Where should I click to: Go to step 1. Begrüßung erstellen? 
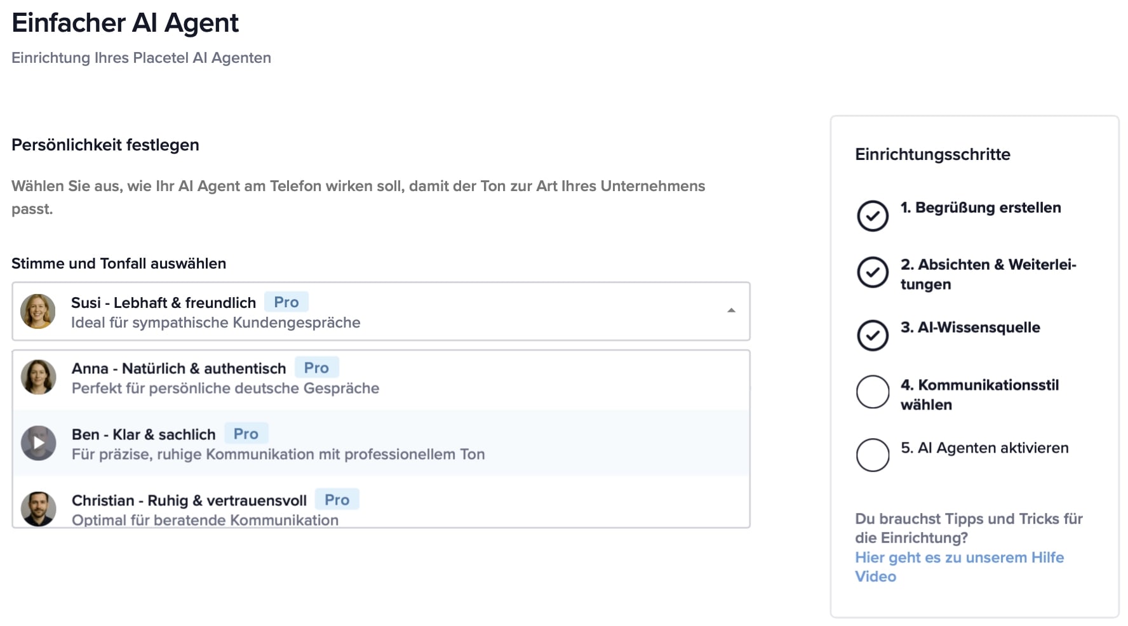tap(980, 208)
